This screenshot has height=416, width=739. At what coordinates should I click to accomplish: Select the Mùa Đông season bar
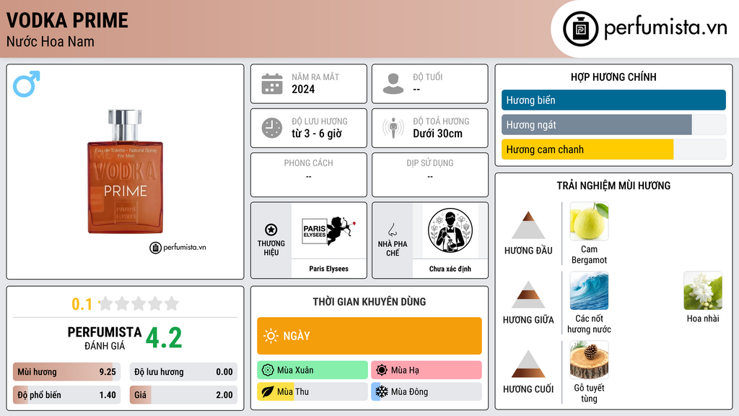pos(427,391)
